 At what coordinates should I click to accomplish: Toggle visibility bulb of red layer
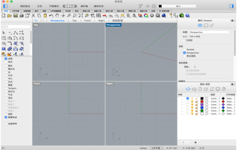point(192,102)
